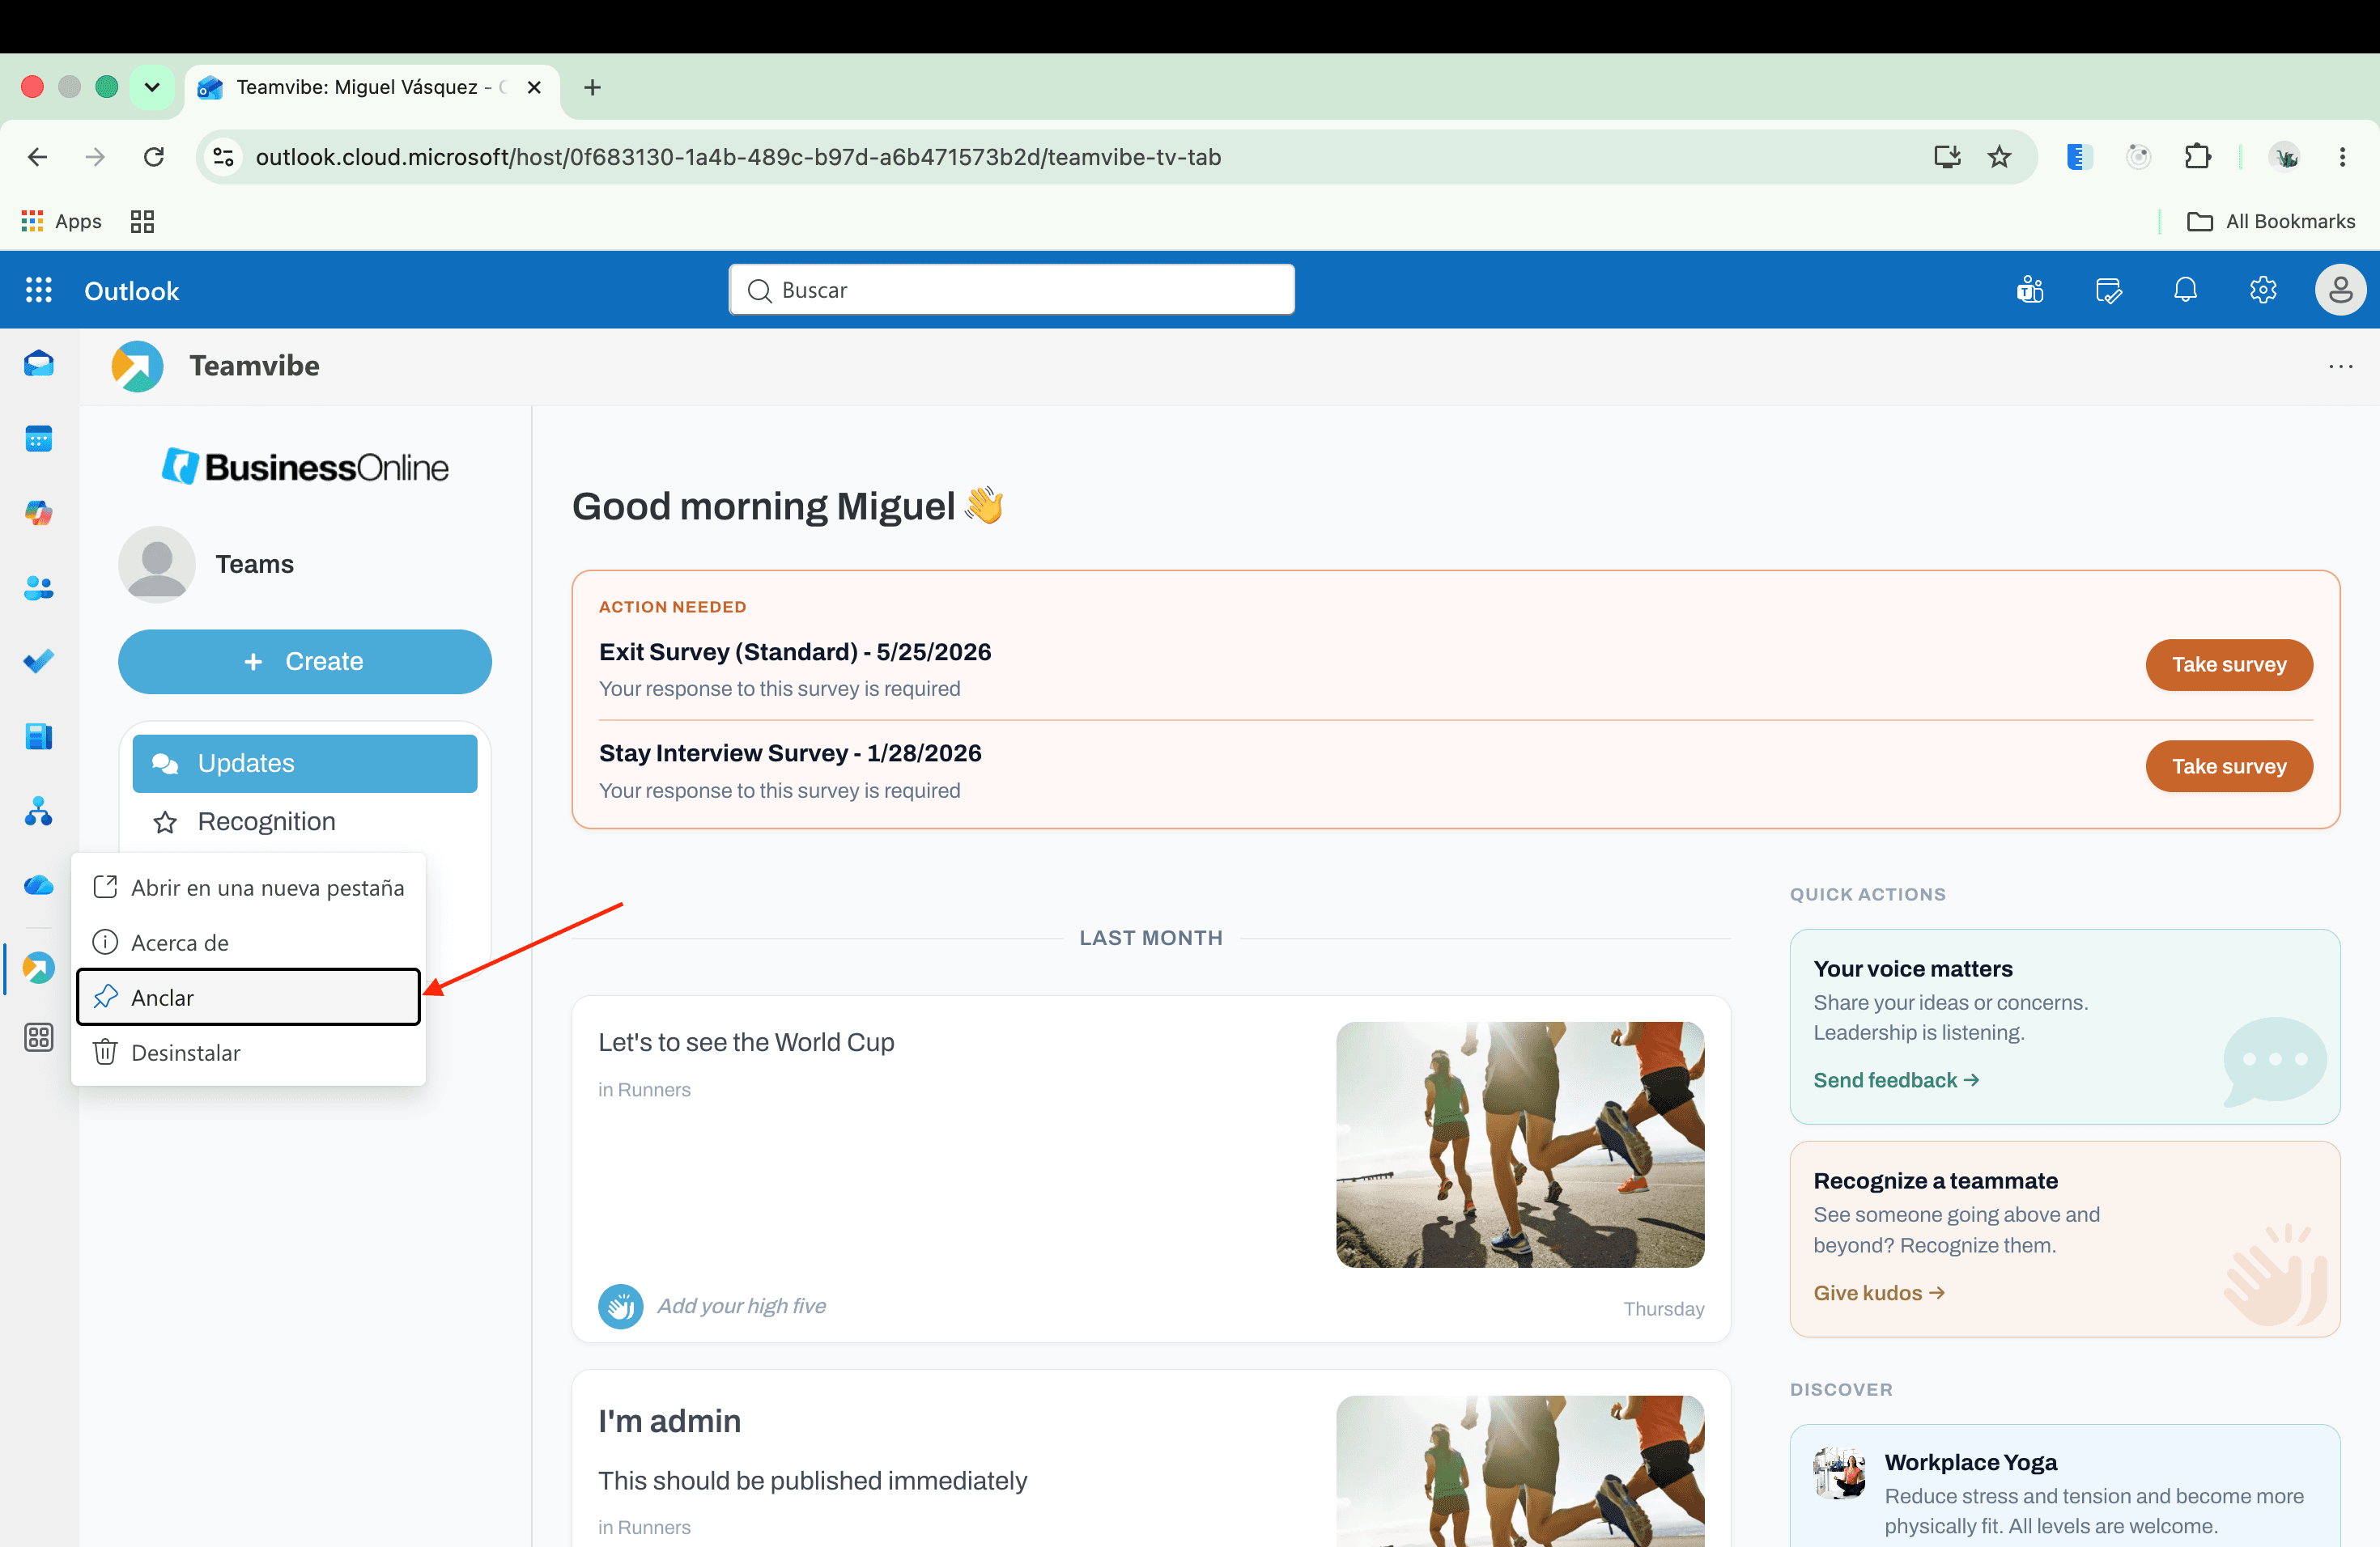Choose Desinstalar in context menu
2380x1547 pixels.
pyautogui.click(x=248, y=1053)
